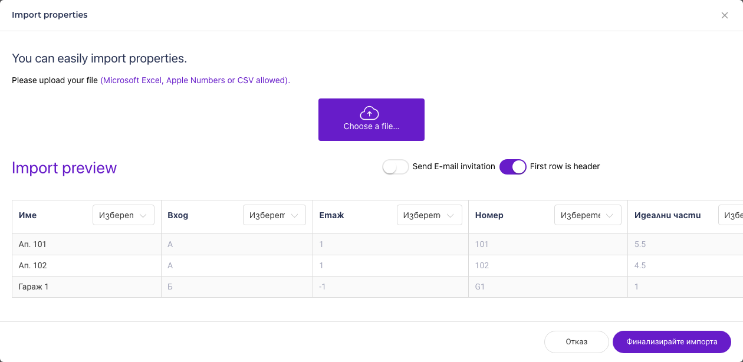Click the 102 number cell
Screen dimensions: 743x362
(548, 265)
